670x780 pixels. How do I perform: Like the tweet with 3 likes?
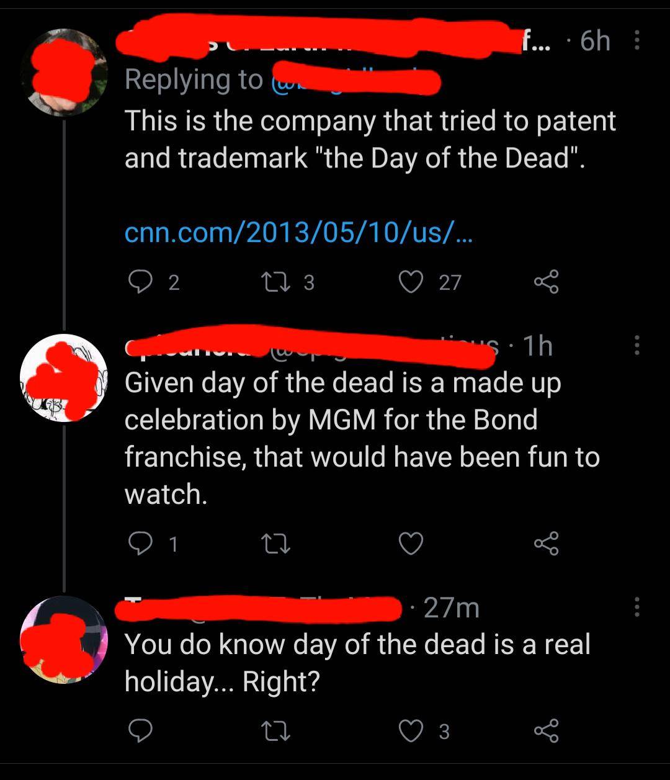click(411, 732)
